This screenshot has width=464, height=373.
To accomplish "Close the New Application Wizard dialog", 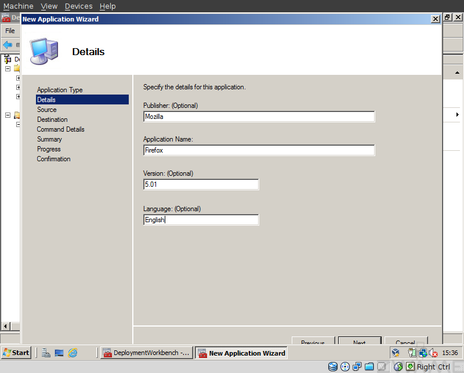I will (x=436, y=19).
